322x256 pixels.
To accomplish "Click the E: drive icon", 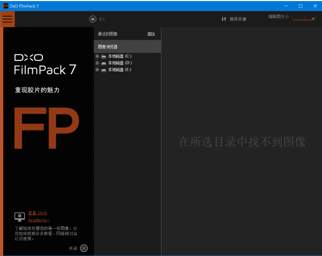I will [103, 70].
